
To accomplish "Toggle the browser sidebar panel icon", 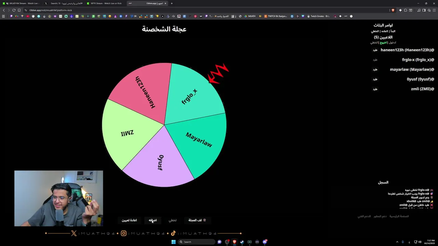I will pyautogui.click(x=424, y=10).
